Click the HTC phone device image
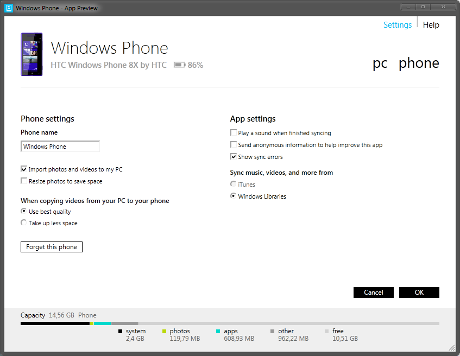 coord(31,54)
